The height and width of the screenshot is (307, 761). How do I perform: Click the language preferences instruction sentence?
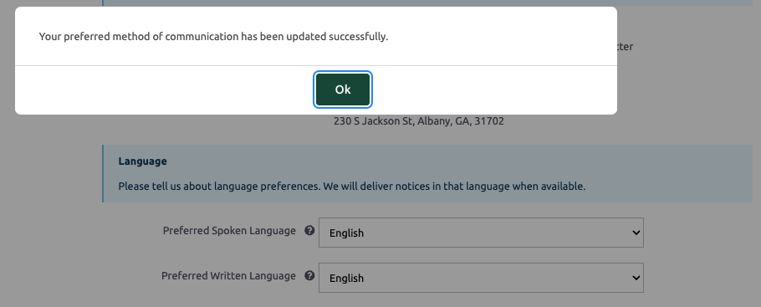click(352, 186)
